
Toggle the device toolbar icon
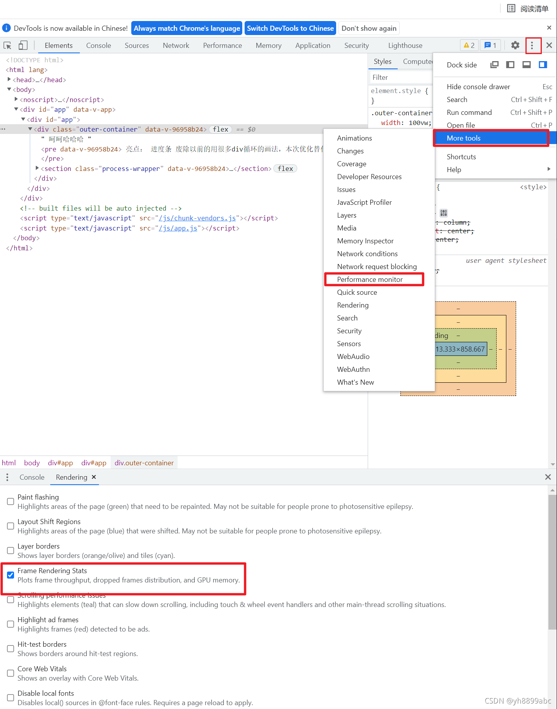(23, 46)
